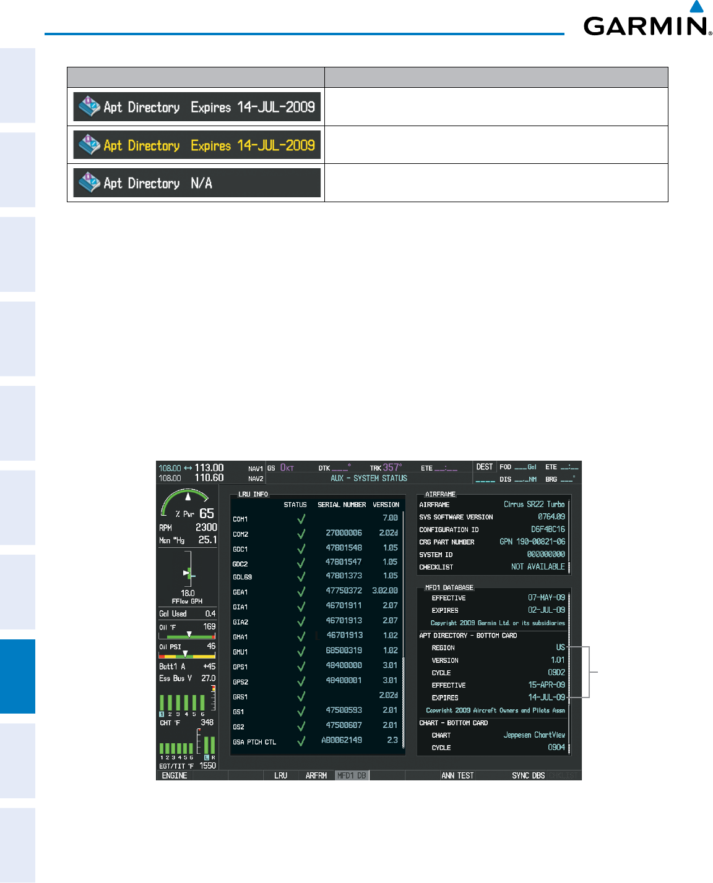713x883 pixels.
Task: Click the Cirrus SR22 Turbo airframe value
Action: click(x=534, y=505)
